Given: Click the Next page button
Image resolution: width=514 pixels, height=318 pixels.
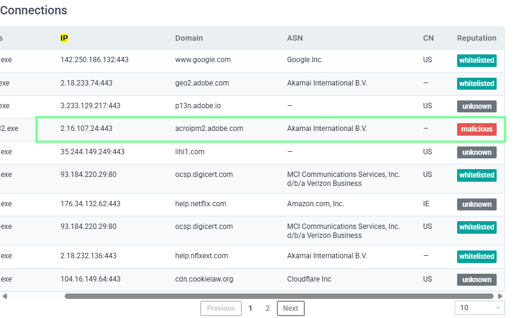Looking at the screenshot, I should click(291, 308).
